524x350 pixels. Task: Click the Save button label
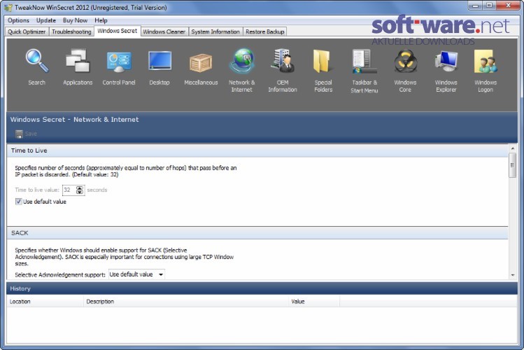[x=31, y=134]
